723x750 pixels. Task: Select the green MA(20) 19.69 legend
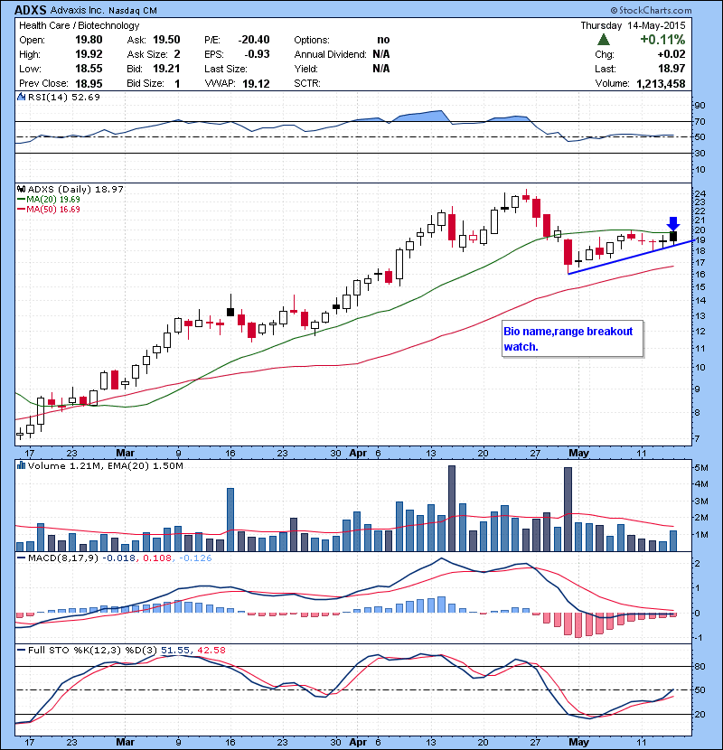(49, 200)
